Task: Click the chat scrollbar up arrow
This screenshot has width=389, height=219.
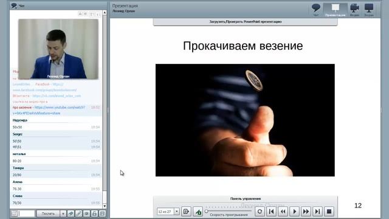Action: point(105,13)
